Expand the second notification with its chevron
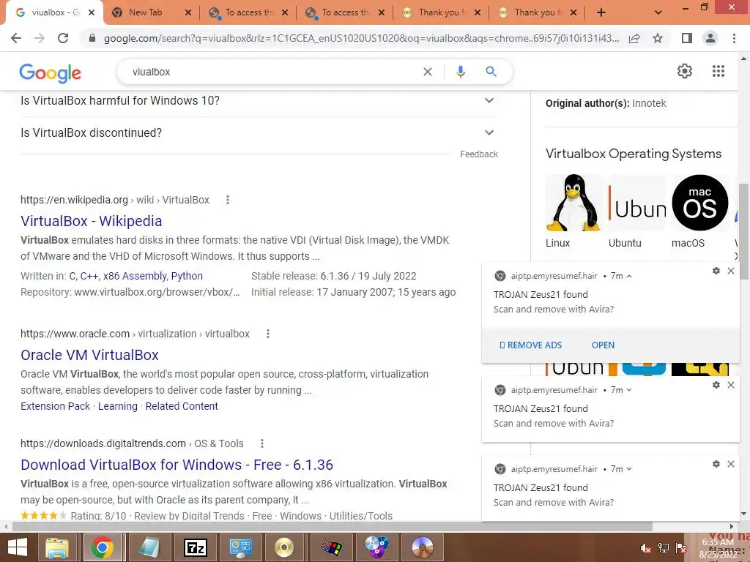750x562 pixels. point(629,390)
